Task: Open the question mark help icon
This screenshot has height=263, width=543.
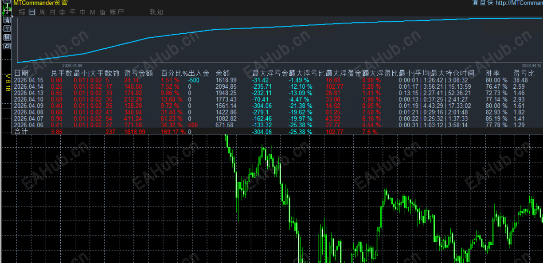Action: click(x=7, y=29)
